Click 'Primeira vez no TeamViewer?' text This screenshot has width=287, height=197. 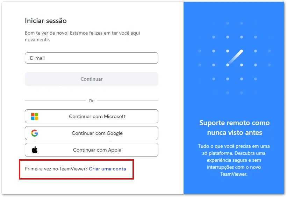56,169
